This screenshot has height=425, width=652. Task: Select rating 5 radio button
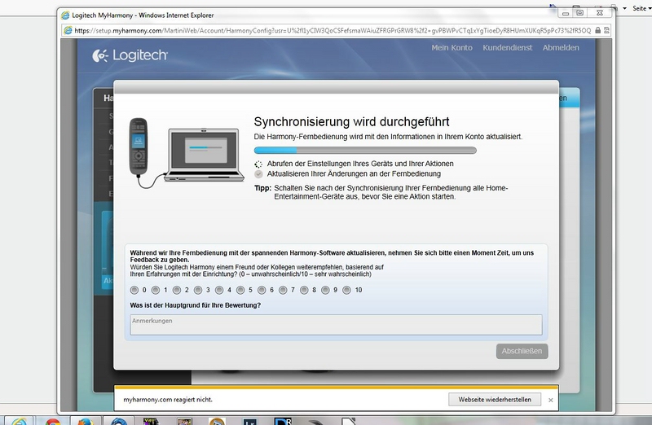(240, 290)
